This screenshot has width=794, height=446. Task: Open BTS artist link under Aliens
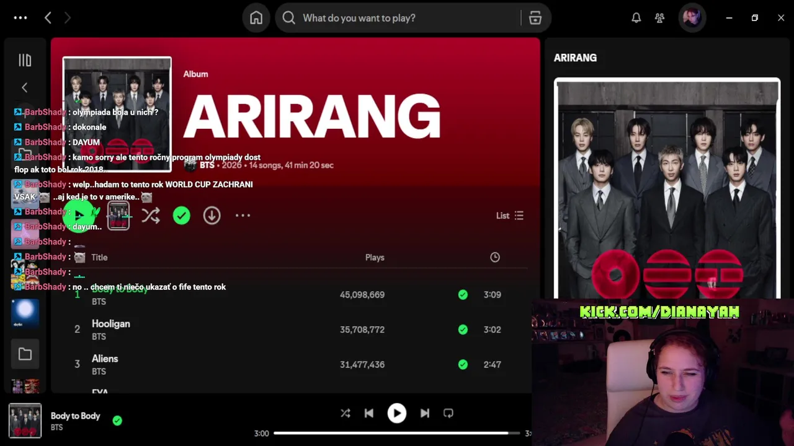pos(99,372)
